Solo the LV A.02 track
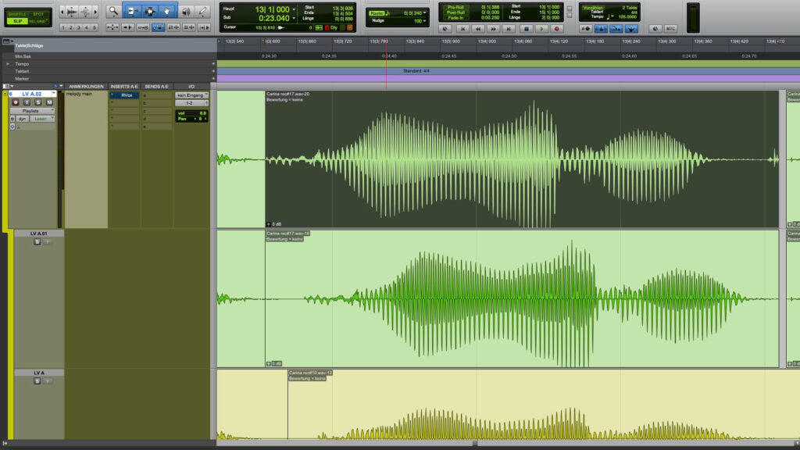800x450 pixels. coord(38,102)
